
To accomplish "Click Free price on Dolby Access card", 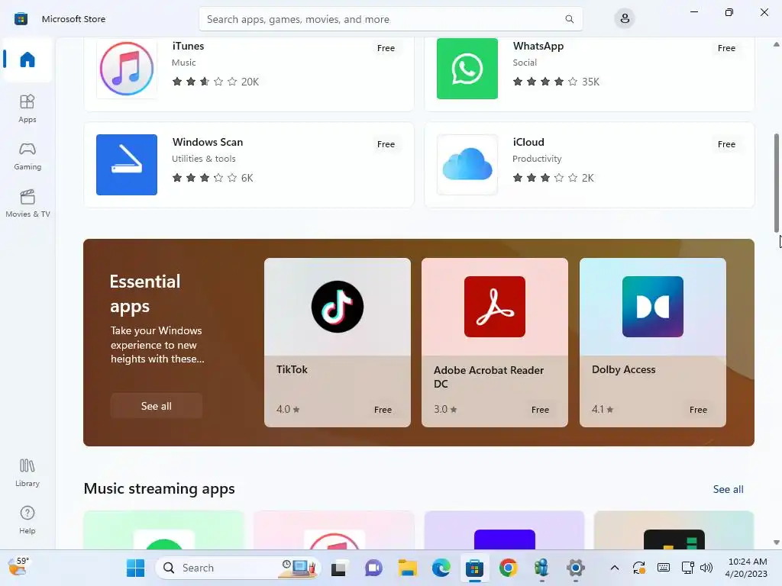I will click(x=698, y=410).
